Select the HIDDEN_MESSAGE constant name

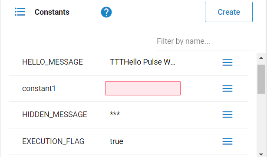(x=55, y=114)
